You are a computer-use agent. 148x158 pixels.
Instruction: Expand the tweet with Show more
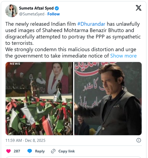pyautogui.click(x=123, y=56)
